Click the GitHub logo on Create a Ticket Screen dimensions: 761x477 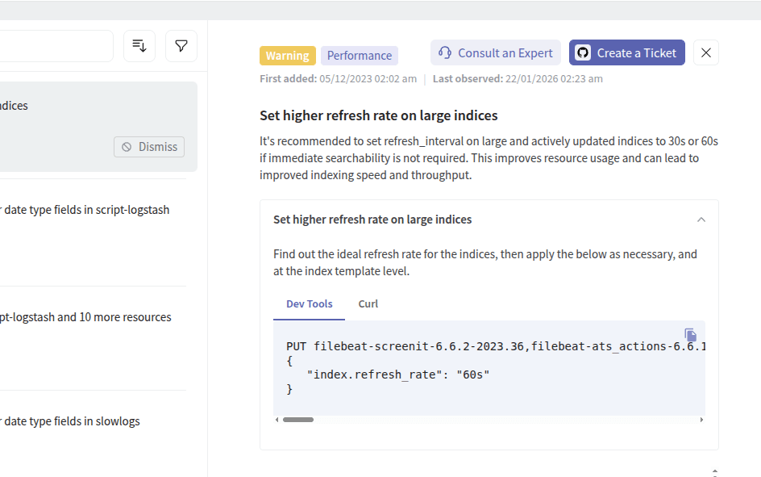[582, 52]
